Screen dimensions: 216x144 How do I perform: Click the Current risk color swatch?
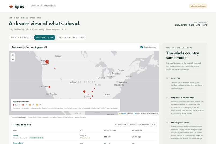(13, 105)
